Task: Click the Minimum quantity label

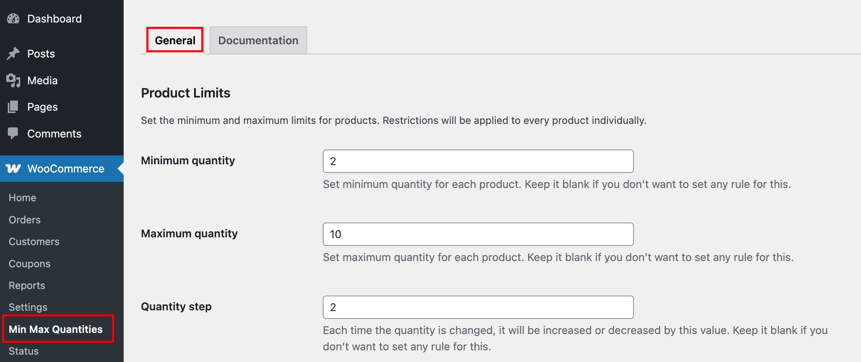Action: (188, 160)
